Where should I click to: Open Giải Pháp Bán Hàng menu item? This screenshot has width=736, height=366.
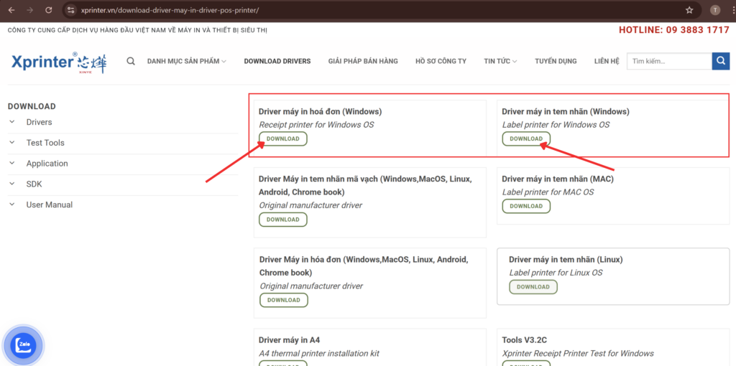(x=363, y=61)
